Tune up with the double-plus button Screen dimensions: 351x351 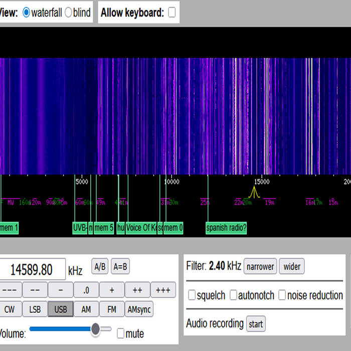[x=137, y=290]
